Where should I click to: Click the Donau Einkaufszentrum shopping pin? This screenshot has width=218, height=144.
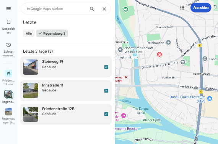coord(210,99)
